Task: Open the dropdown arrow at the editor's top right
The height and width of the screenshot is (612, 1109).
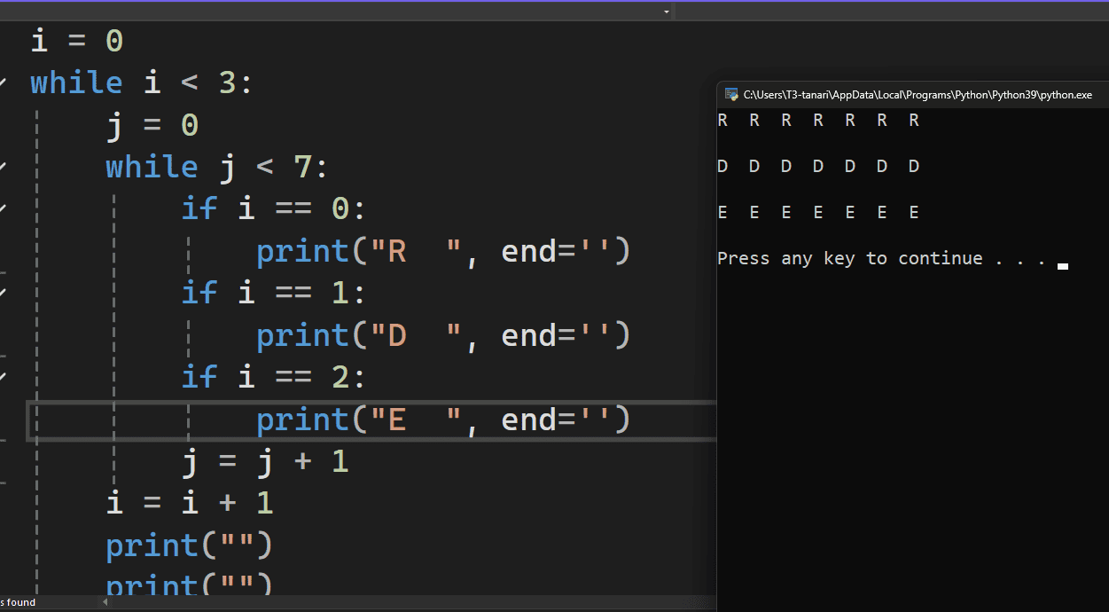Action: pos(665,11)
